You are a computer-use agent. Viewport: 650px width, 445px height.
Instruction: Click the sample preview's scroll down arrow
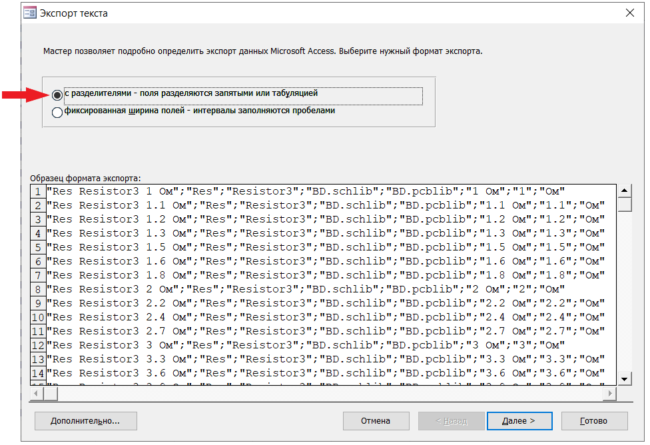tap(625, 378)
